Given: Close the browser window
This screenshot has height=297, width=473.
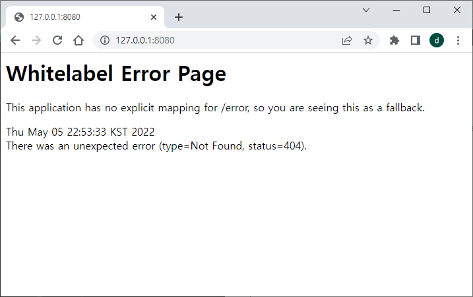Looking at the screenshot, I should coord(457,10).
